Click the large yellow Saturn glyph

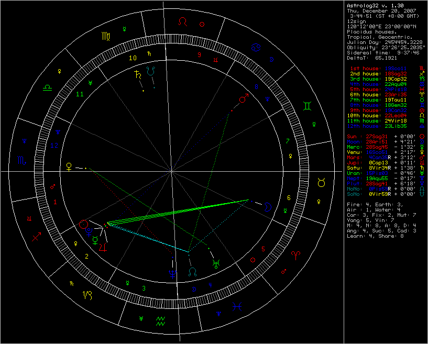(138, 74)
